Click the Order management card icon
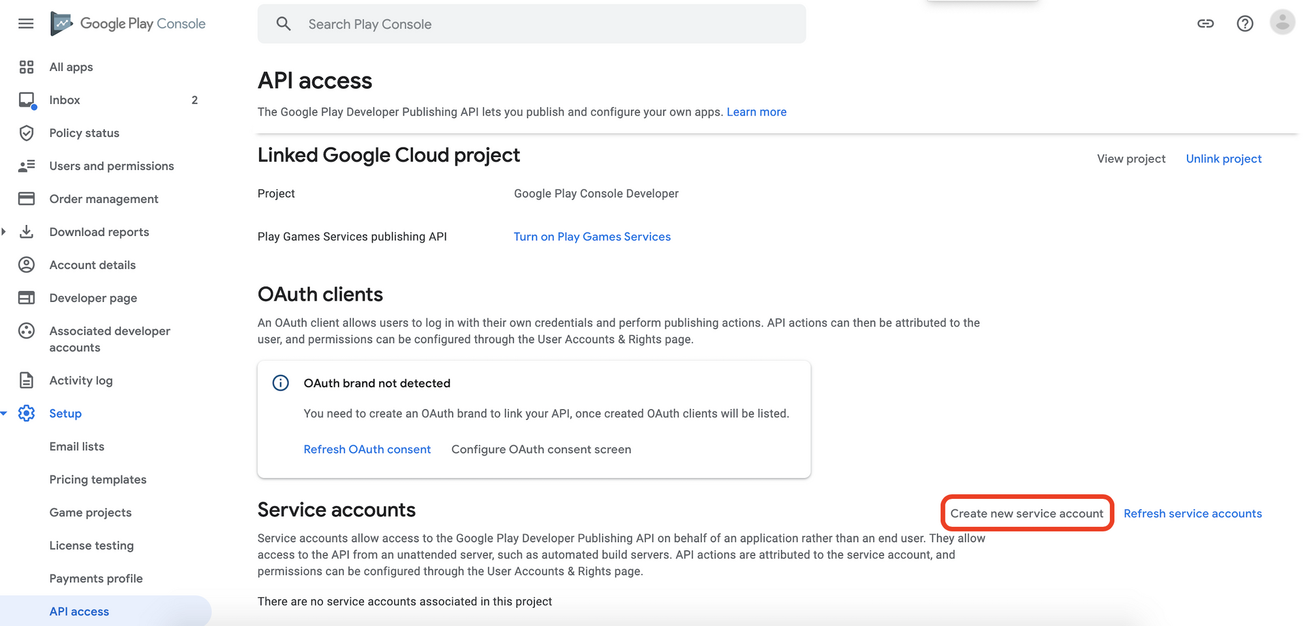1305x626 pixels. (26, 199)
